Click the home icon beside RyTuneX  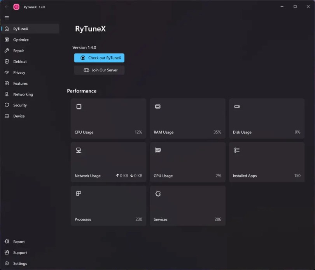tap(7, 29)
